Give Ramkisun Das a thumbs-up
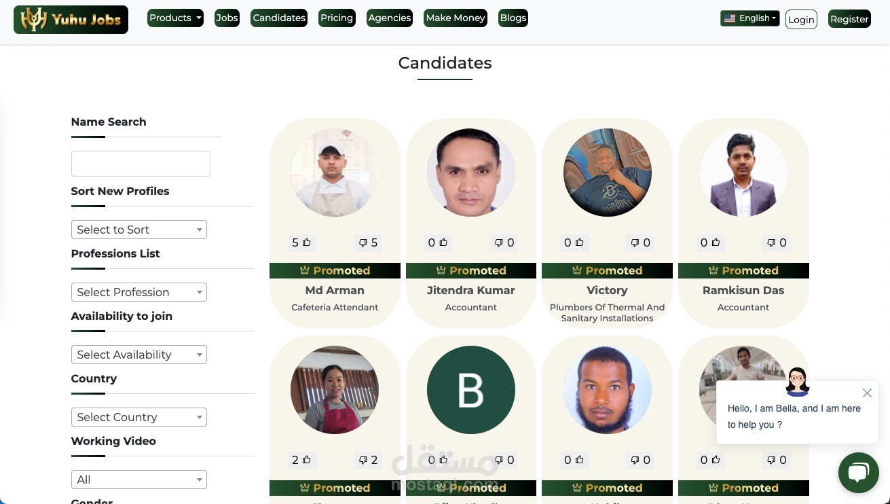This screenshot has width=890, height=504. pyautogui.click(x=715, y=242)
